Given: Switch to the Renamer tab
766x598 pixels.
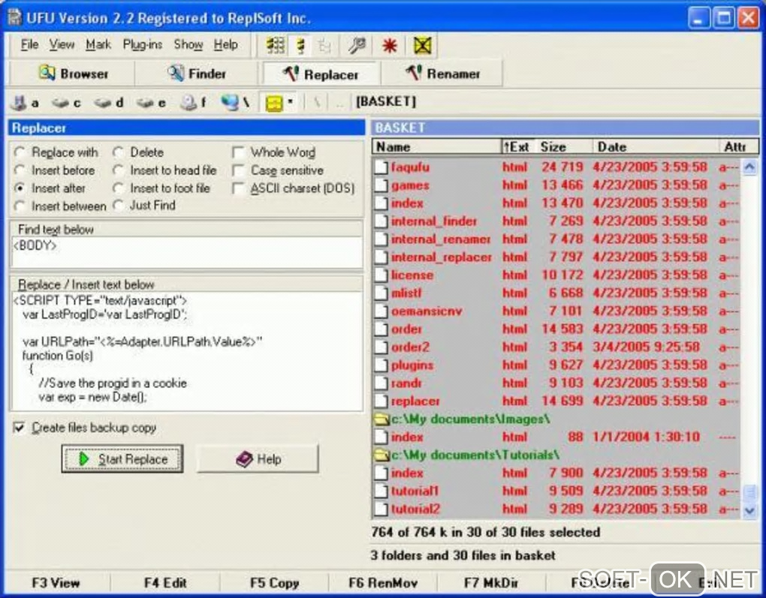Looking at the screenshot, I should click(442, 74).
